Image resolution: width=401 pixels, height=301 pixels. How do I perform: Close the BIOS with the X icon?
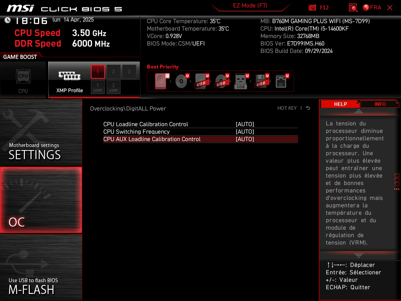click(x=390, y=8)
